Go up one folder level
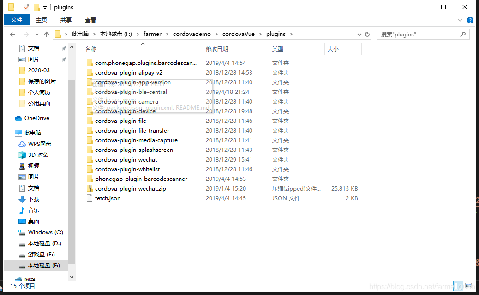This screenshot has height=295, width=479. tap(47, 34)
